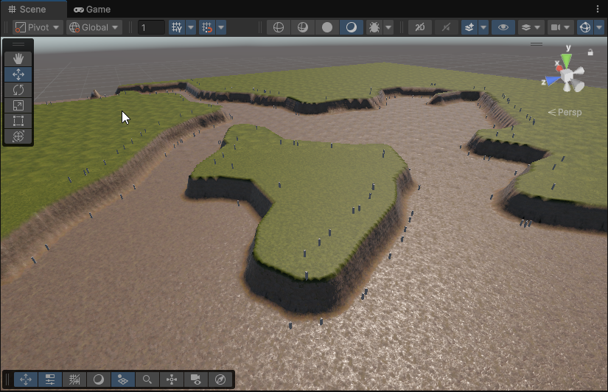Toggle hidden objects visibility eye
608x392 pixels.
[503, 27]
